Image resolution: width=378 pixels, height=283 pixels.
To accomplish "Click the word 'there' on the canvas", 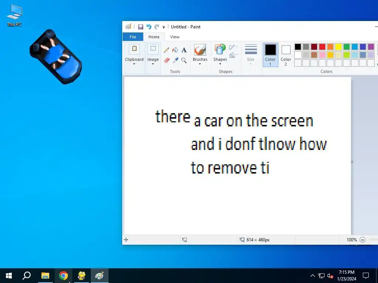I will [x=173, y=116].
